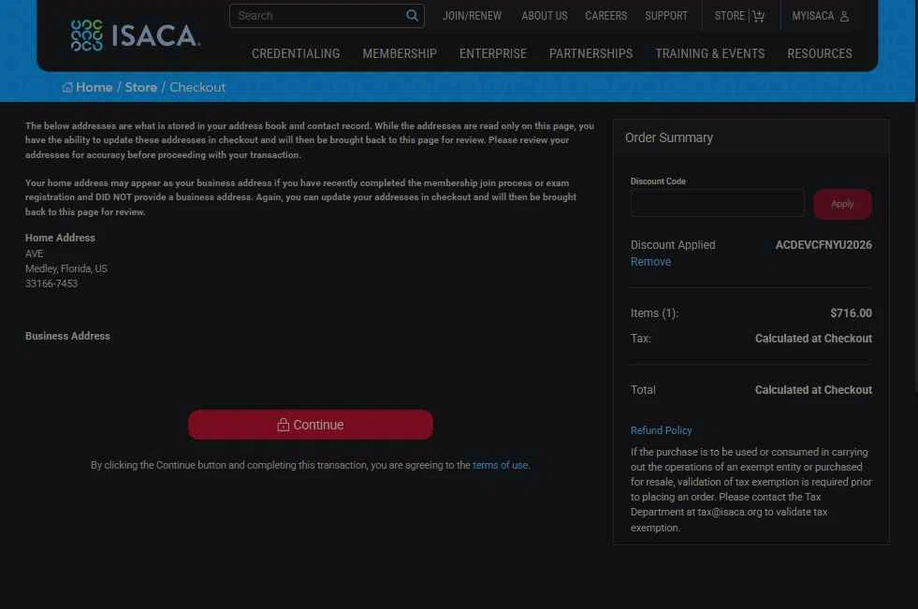Open SUPPORT link
Image resolution: width=918 pixels, height=609 pixels.
click(x=666, y=16)
